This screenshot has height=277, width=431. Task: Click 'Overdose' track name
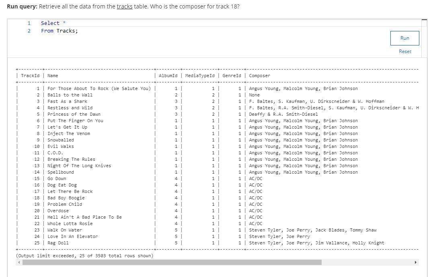point(58,211)
